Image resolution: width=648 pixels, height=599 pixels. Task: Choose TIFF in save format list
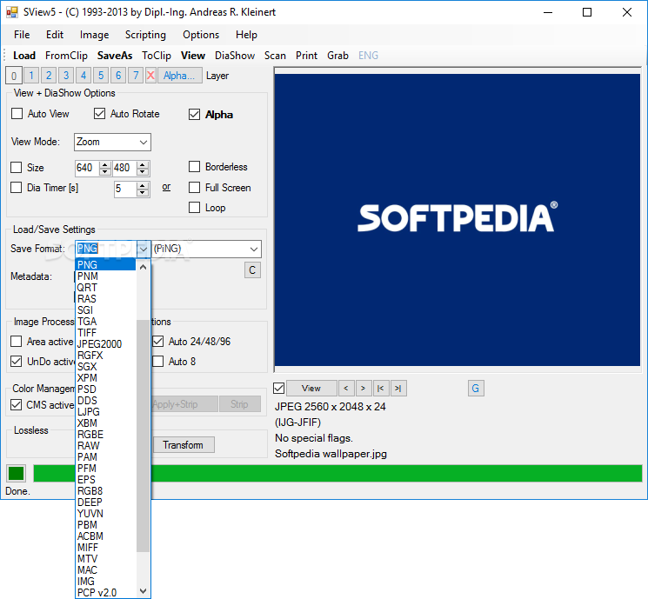(x=106, y=333)
